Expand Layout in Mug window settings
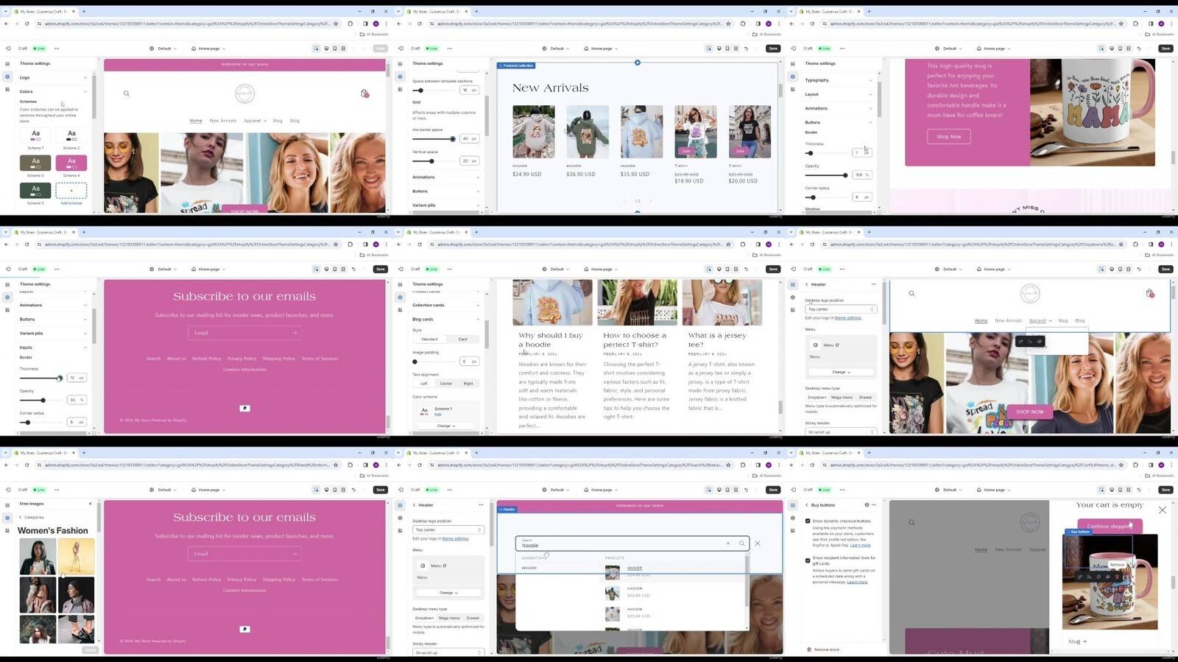1178x662 pixels. [839, 94]
